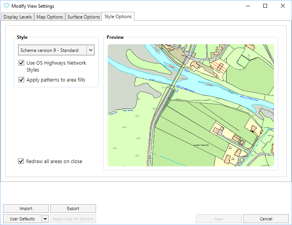
Task: Uncheck Apply patterns to area fills
Action: pyautogui.click(x=21, y=80)
